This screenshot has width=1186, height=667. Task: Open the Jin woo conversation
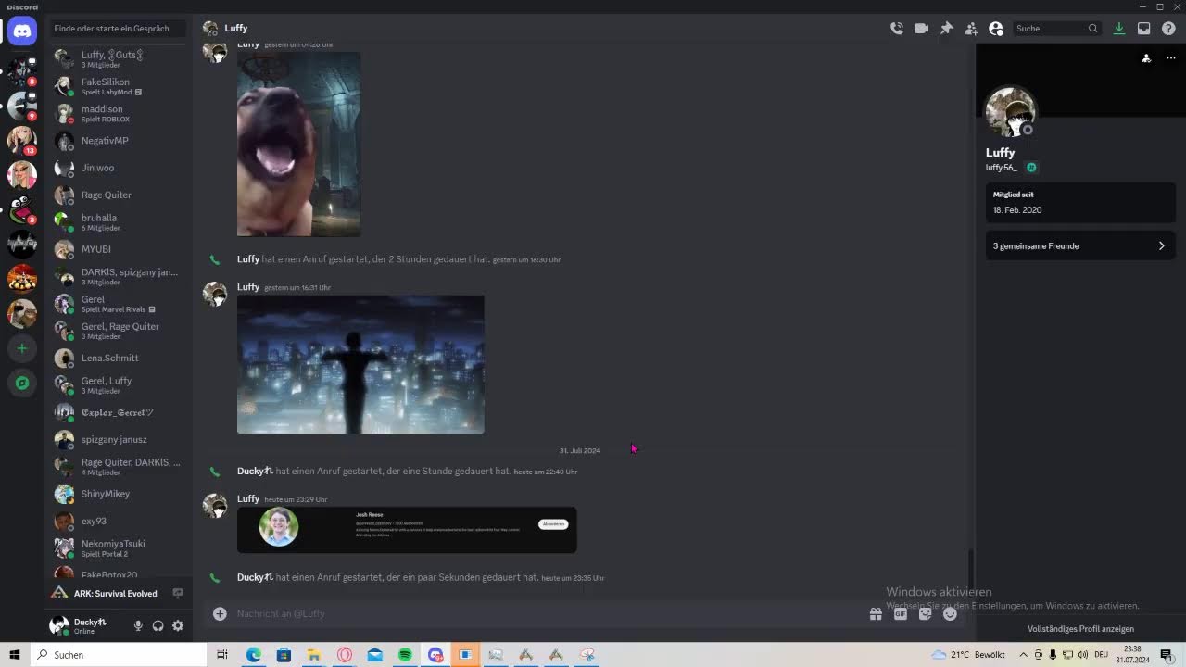[x=119, y=168]
